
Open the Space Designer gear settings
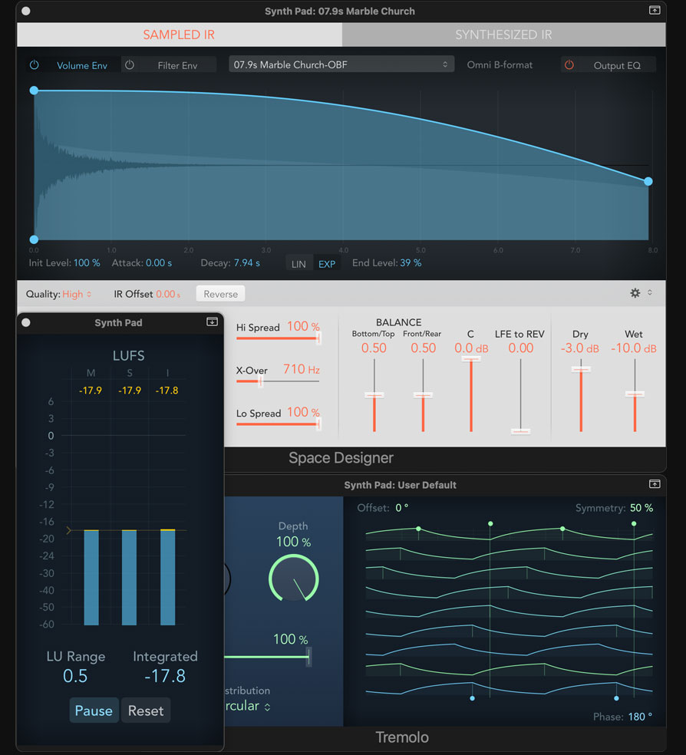pos(635,293)
